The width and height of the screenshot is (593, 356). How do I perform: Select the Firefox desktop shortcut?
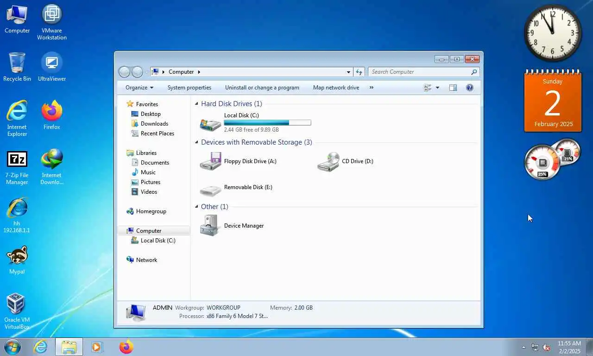[52, 115]
